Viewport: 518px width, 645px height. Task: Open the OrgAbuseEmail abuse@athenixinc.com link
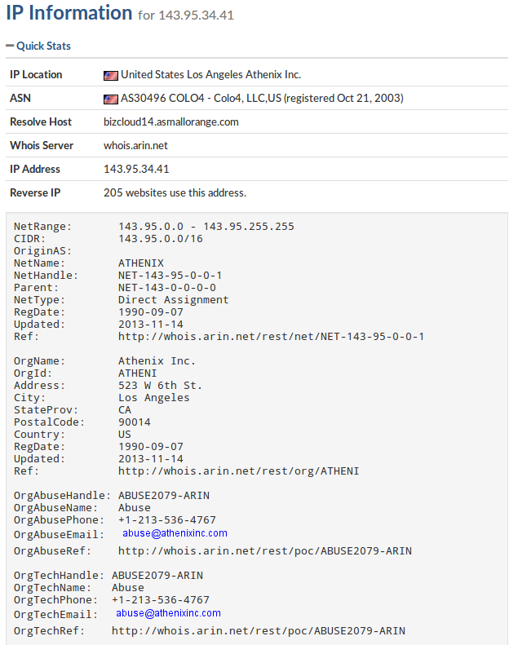[175, 533]
